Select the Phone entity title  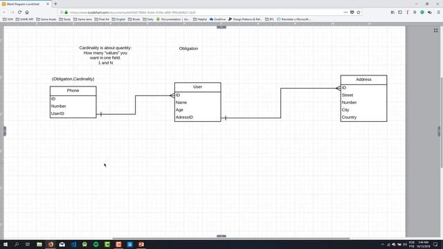coord(73,91)
